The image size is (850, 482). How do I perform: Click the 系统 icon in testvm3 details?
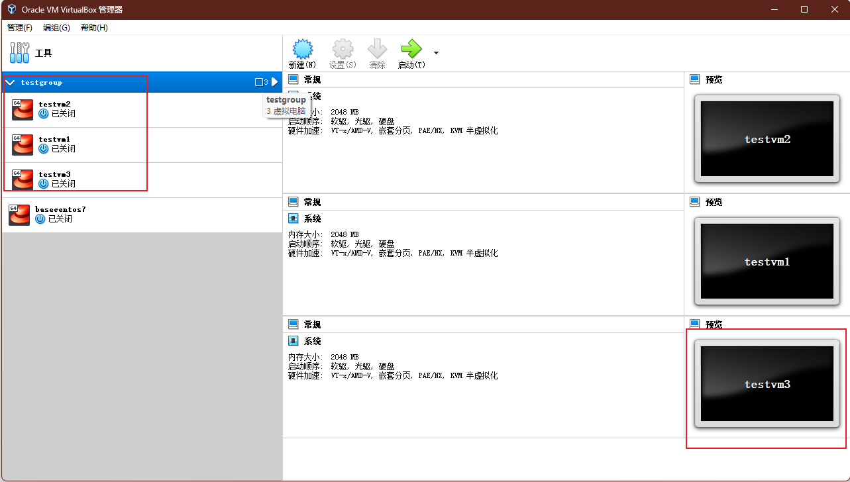point(293,341)
